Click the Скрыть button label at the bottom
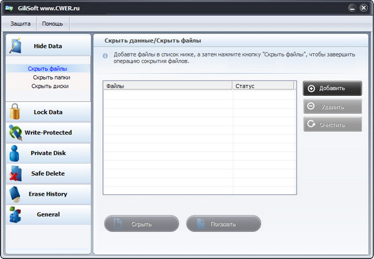Image resolution: width=374 pixels, height=259 pixels. click(141, 224)
